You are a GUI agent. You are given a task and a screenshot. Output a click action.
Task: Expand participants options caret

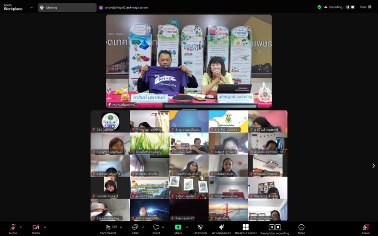[121, 227]
